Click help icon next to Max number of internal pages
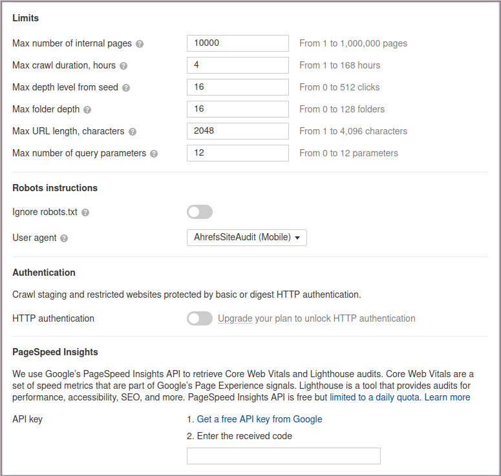501x476 pixels. (140, 44)
